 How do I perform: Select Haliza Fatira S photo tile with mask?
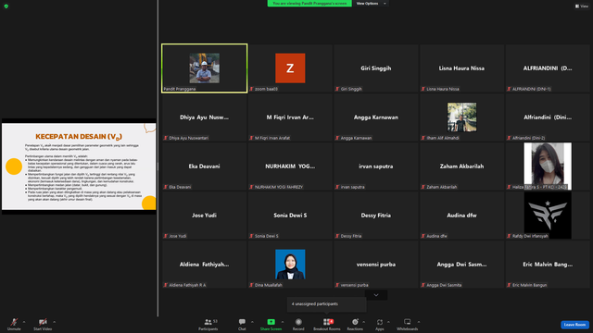[548, 166]
